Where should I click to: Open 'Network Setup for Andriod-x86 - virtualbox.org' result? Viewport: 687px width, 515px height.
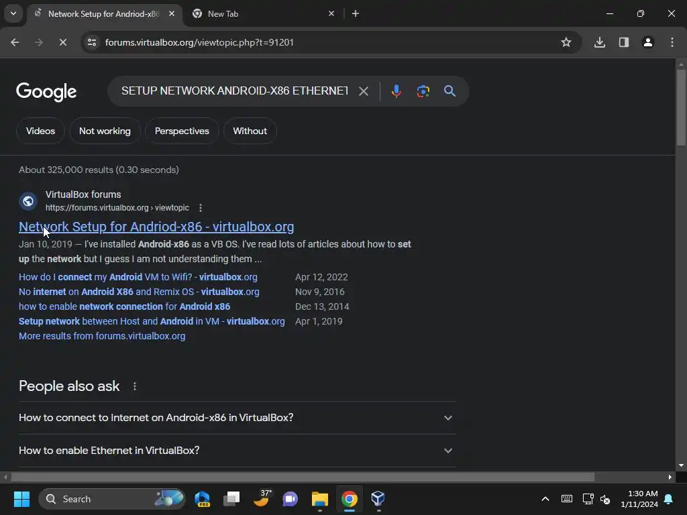(156, 227)
